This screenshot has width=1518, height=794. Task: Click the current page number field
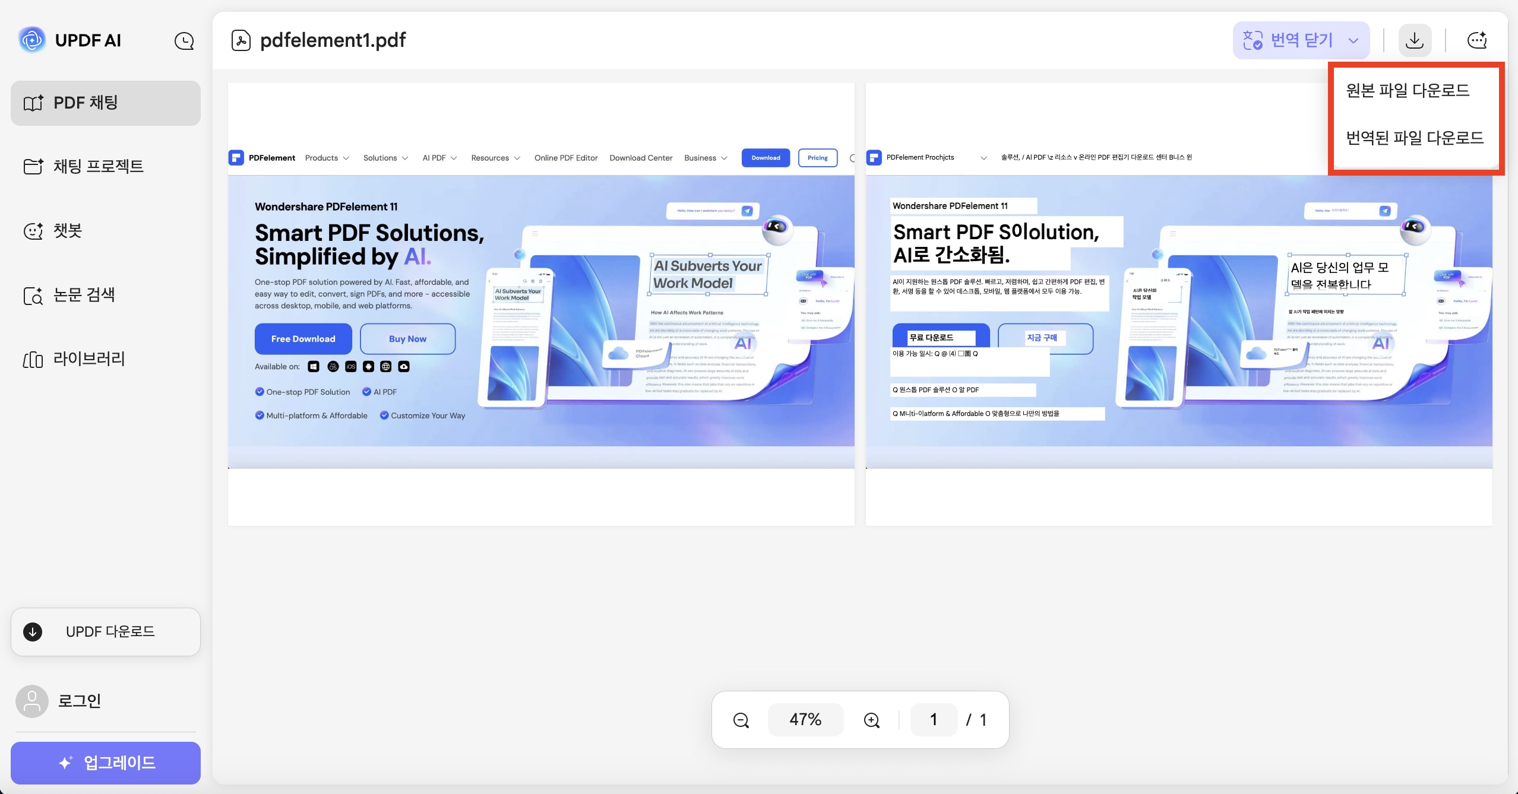934,720
